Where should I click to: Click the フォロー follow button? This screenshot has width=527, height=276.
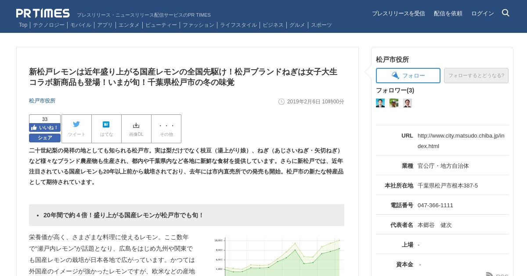[x=408, y=75]
